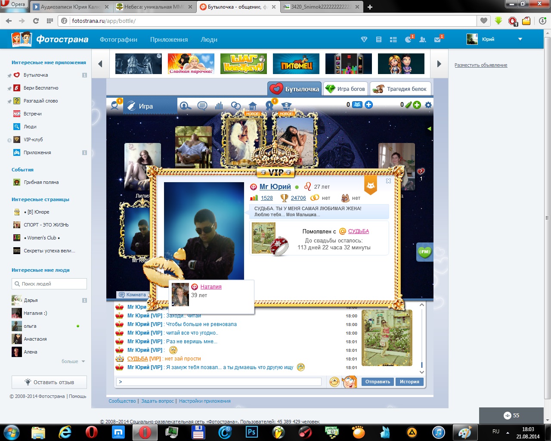
Task: Open the police cap icon in the game toolbar
Action: [x=287, y=106]
